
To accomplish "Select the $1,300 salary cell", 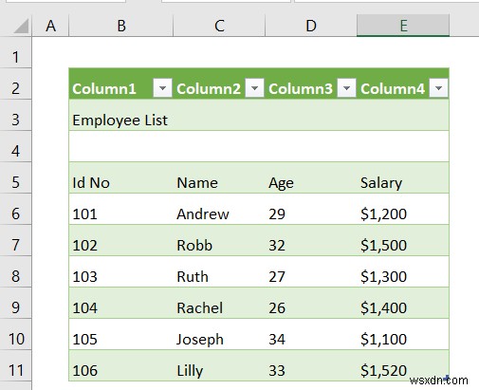I will click(403, 271).
